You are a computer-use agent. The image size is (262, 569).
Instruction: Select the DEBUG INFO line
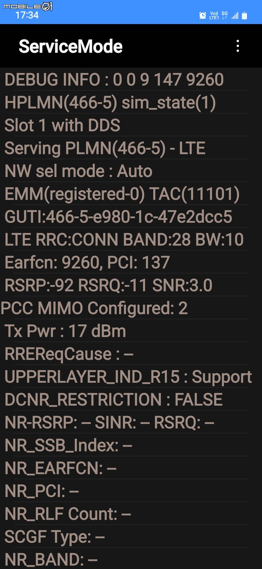[x=126, y=79]
